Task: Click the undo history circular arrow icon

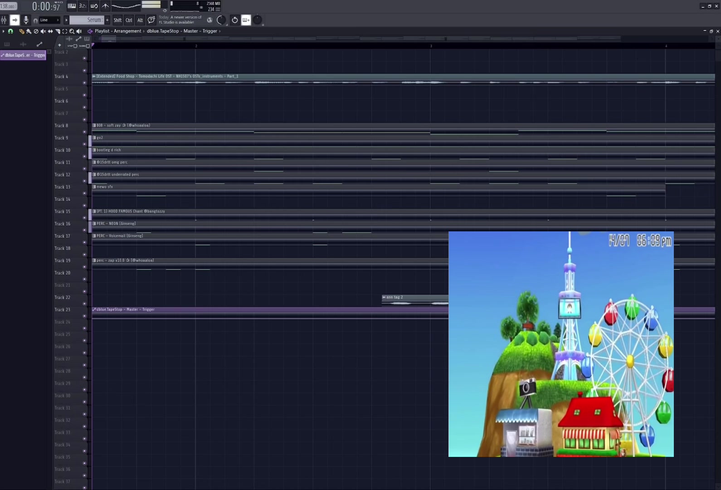Action: pyautogui.click(x=234, y=20)
